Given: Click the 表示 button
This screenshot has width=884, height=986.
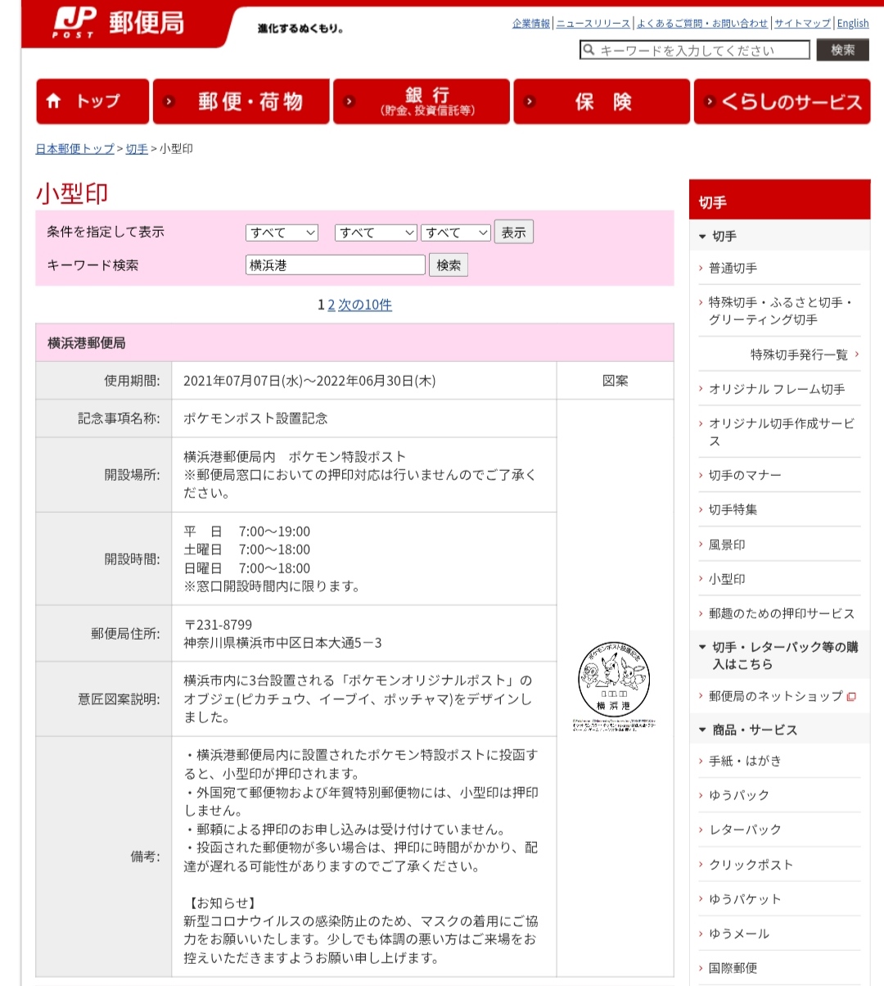Looking at the screenshot, I should pyautogui.click(x=514, y=233).
